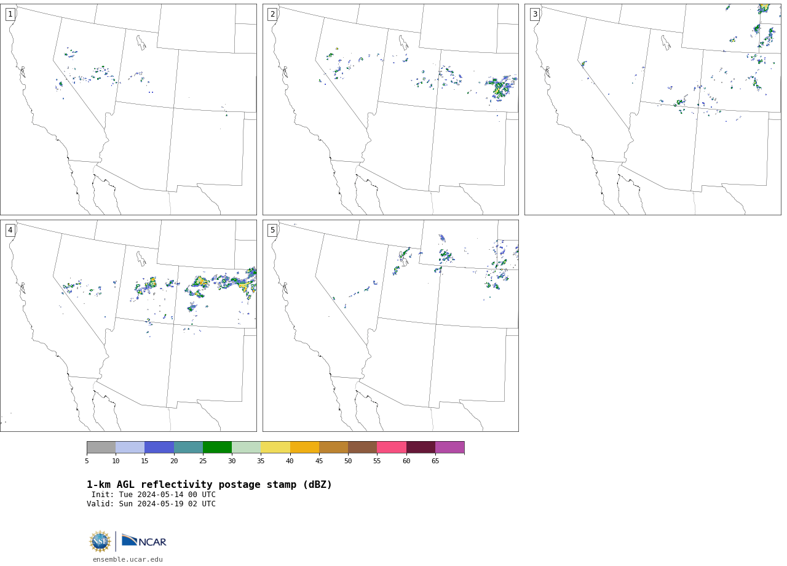Click the colorbar tick label 20
787x566 pixels.
(174, 461)
